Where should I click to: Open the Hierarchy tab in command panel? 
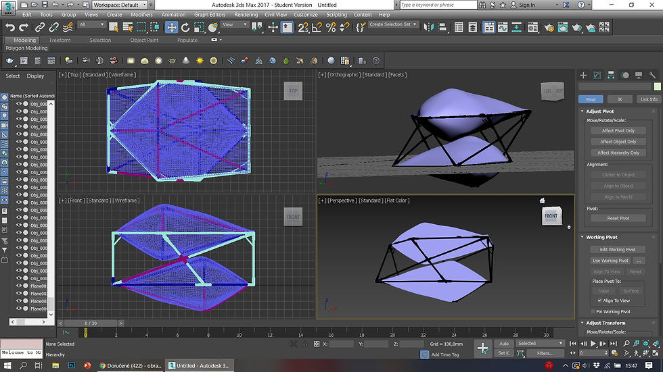click(x=612, y=75)
